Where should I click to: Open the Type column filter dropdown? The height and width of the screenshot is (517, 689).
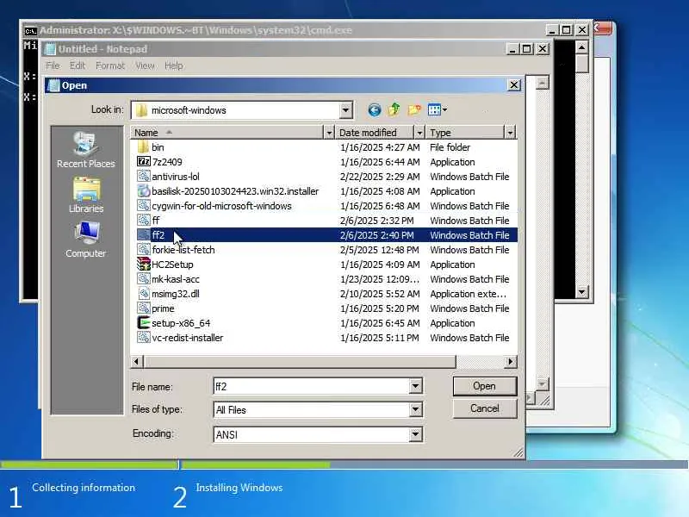pyautogui.click(x=510, y=132)
